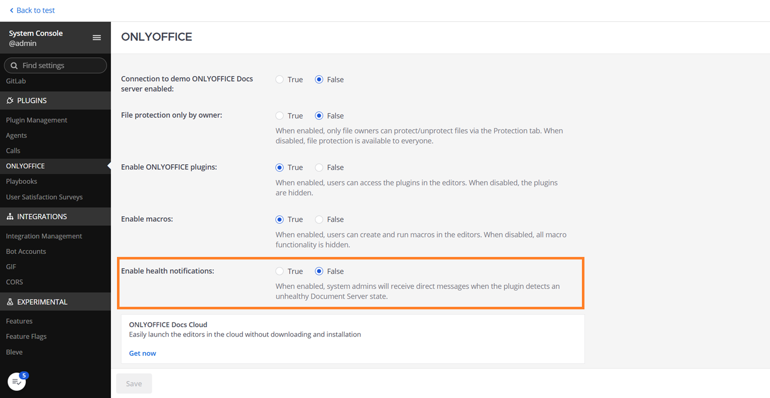Click the ONLYOFFICE page title
Screen dimensions: 770x398
(x=157, y=37)
